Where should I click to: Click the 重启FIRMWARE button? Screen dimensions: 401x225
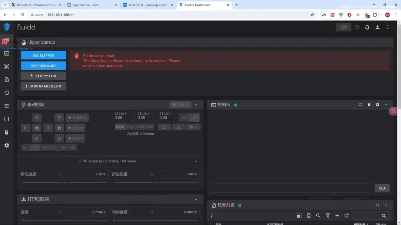tap(43, 66)
